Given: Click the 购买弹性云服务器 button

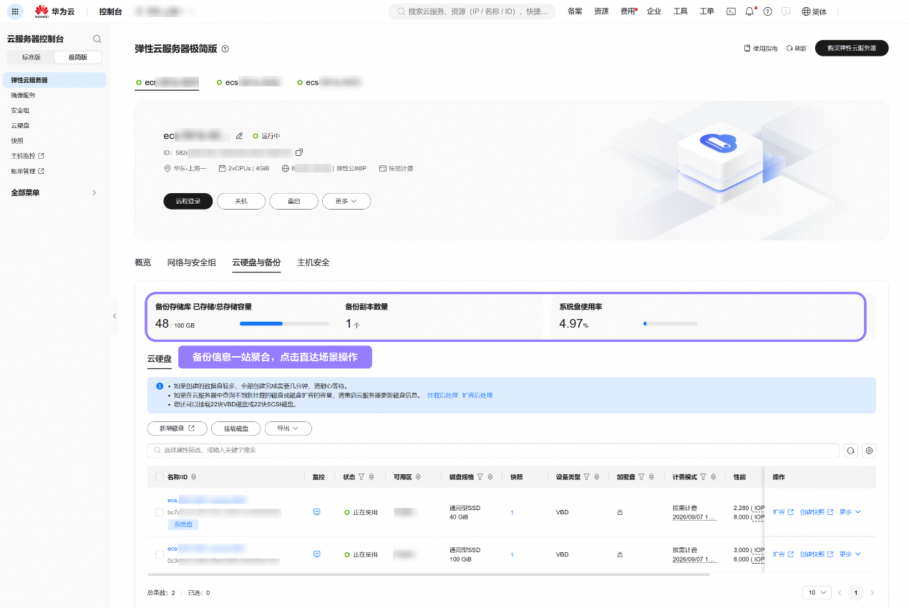Looking at the screenshot, I should (x=852, y=48).
